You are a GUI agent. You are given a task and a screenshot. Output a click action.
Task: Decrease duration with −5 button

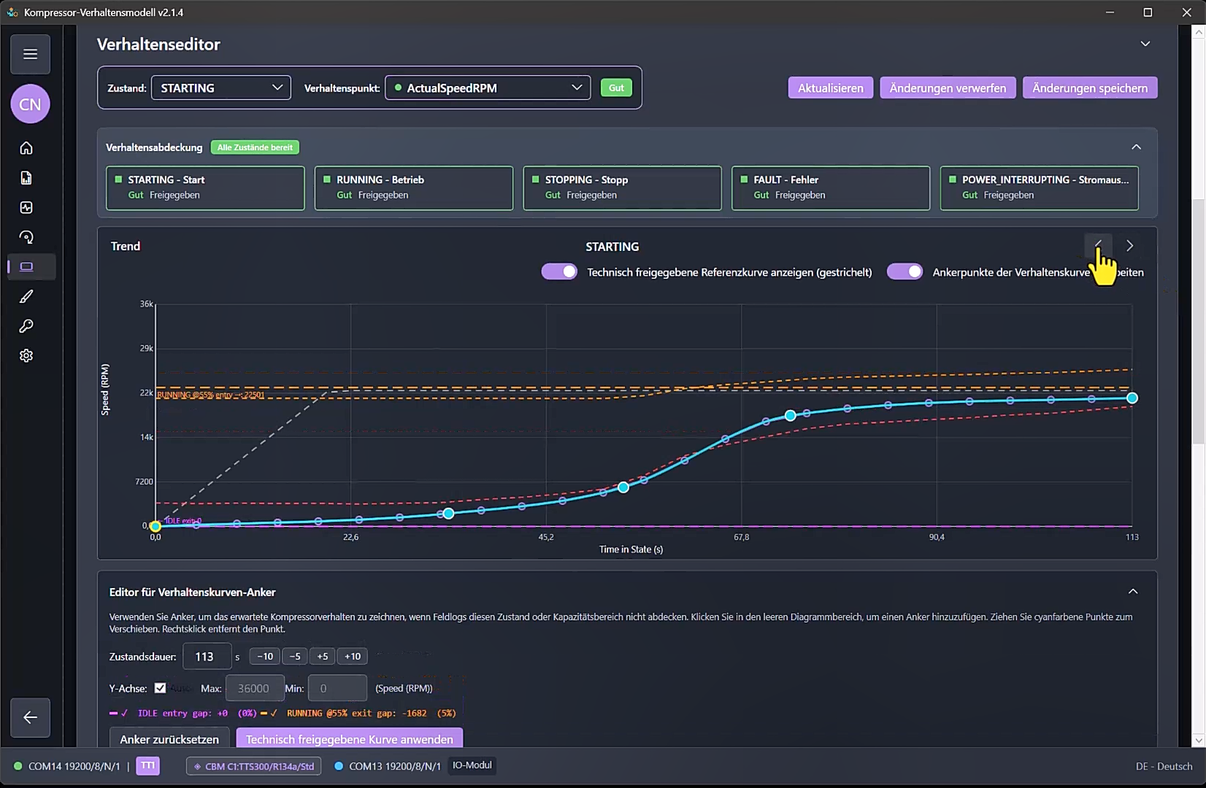(x=295, y=657)
